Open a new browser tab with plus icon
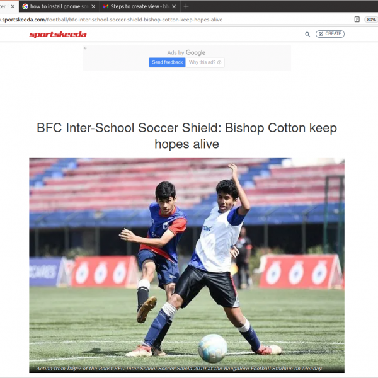Image resolution: width=378 pixels, height=378 pixels. click(x=186, y=6)
